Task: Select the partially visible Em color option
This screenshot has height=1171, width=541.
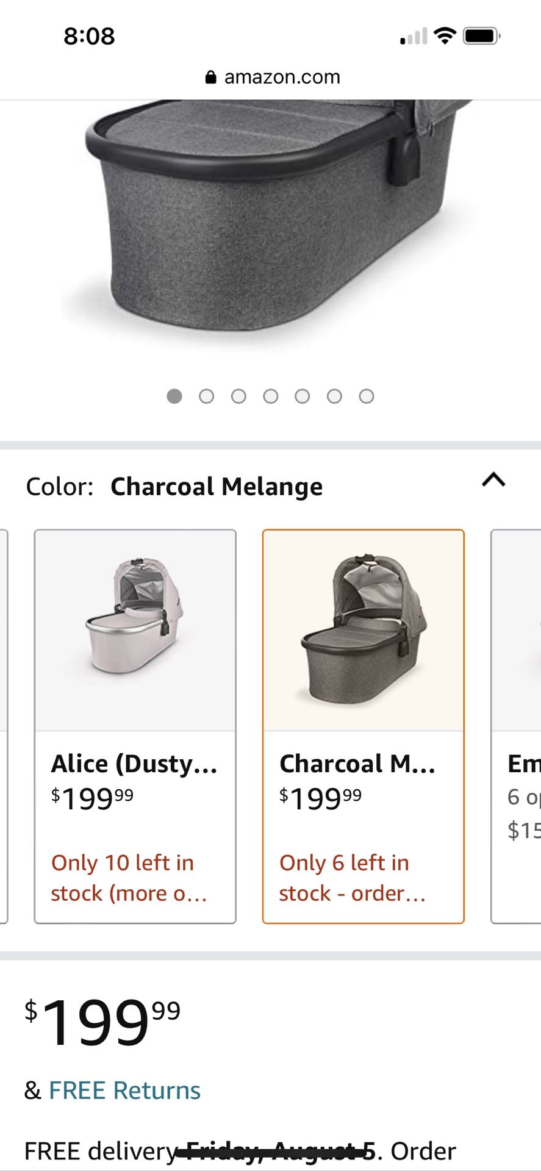Action: tap(517, 726)
